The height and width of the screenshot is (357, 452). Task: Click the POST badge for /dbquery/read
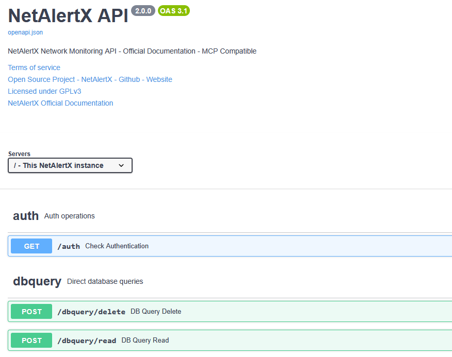pos(31,341)
